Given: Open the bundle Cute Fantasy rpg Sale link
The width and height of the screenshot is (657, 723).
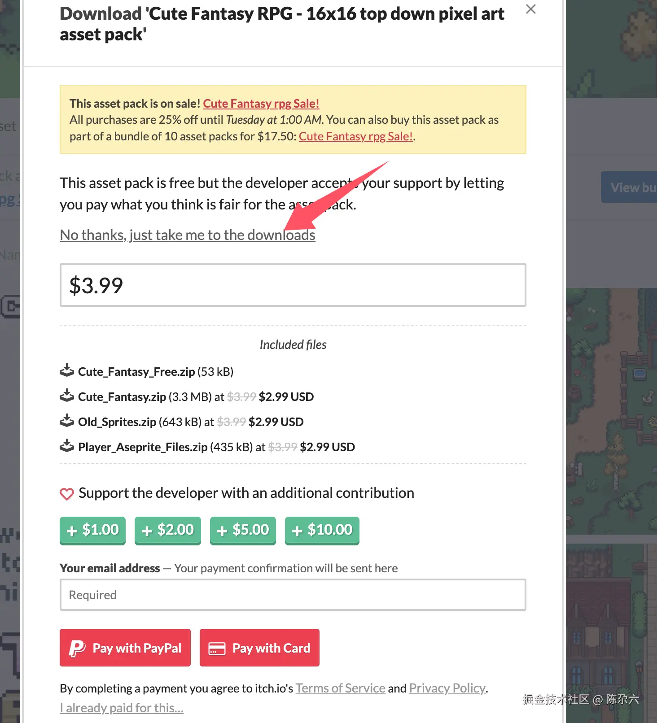Looking at the screenshot, I should [355, 136].
